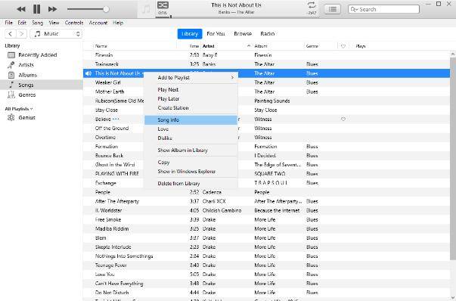Choose Love in the context menu
The image size is (456, 301).
[x=191, y=129]
